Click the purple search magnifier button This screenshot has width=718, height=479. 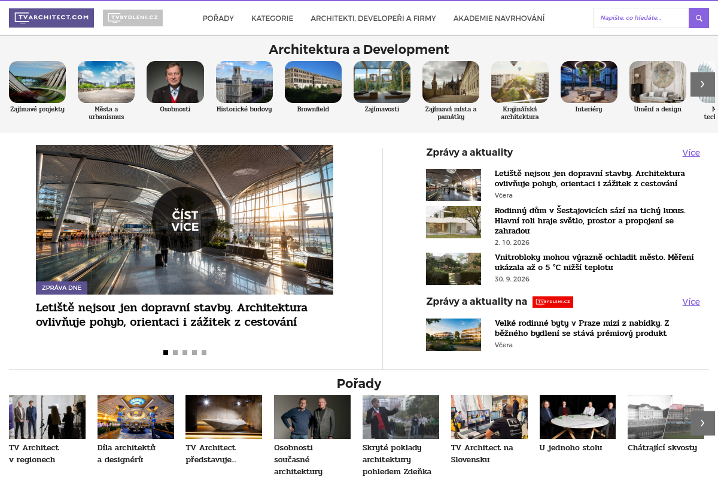pyautogui.click(x=699, y=18)
